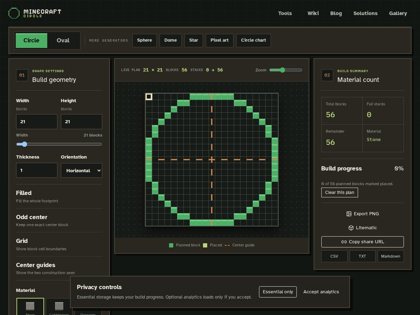Open the Orientation dropdown showing Horizontal
The height and width of the screenshot is (315, 420).
(x=82, y=170)
